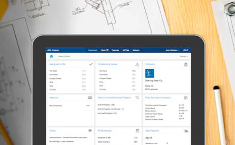
Task: Open the Create Project link
Action: (x=65, y=57)
